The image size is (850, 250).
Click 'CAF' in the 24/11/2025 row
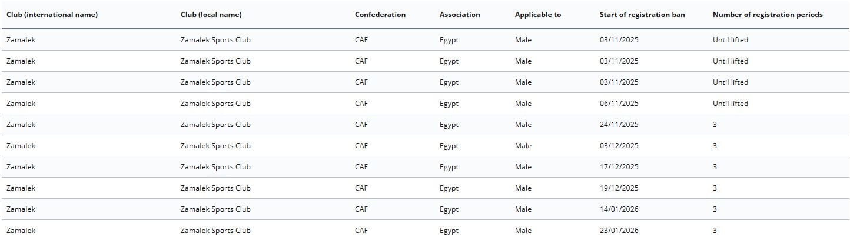click(x=361, y=125)
